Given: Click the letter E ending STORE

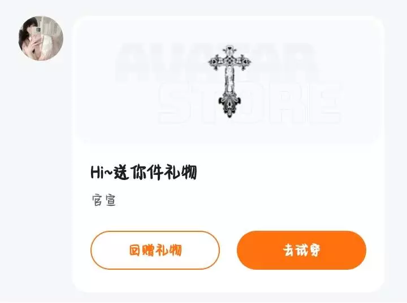Looking at the screenshot, I should (x=327, y=103).
